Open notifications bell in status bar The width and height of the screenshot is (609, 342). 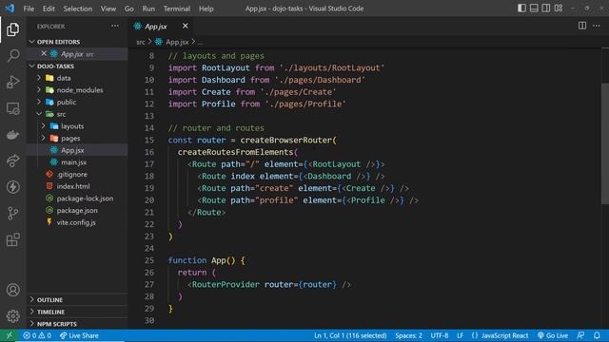click(x=597, y=335)
